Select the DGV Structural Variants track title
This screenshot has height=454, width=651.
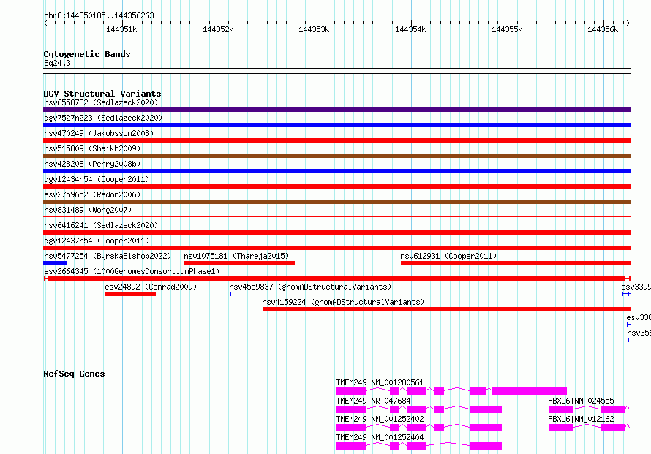tap(102, 94)
